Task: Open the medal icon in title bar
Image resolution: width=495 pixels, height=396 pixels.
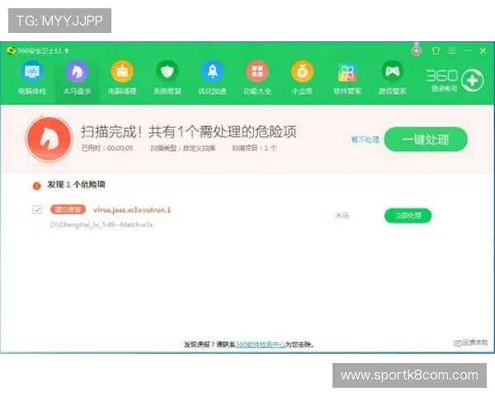Action: click(417, 50)
